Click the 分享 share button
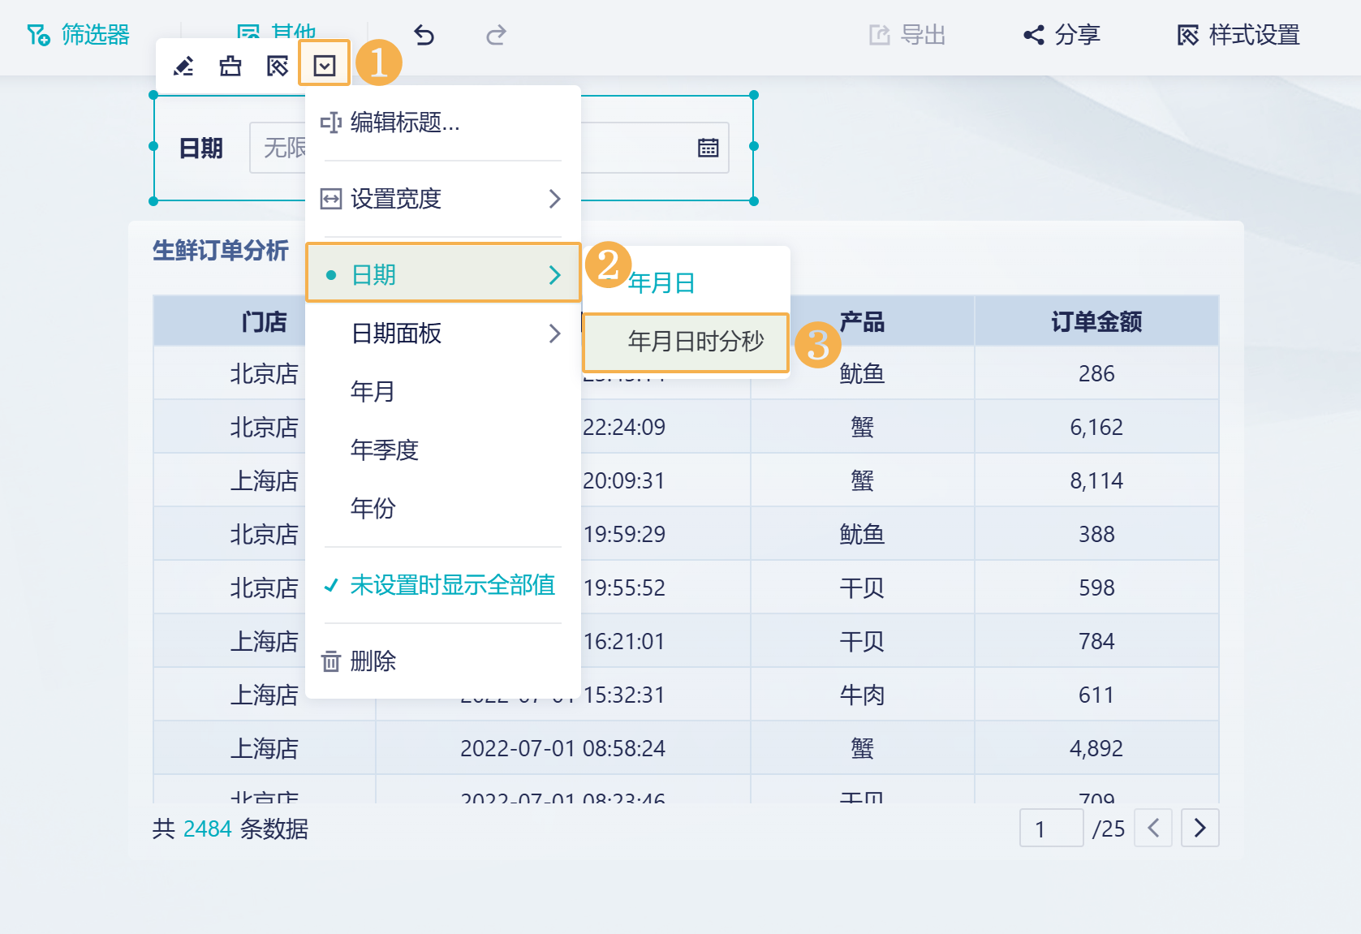The image size is (1361, 934). (x=1062, y=35)
